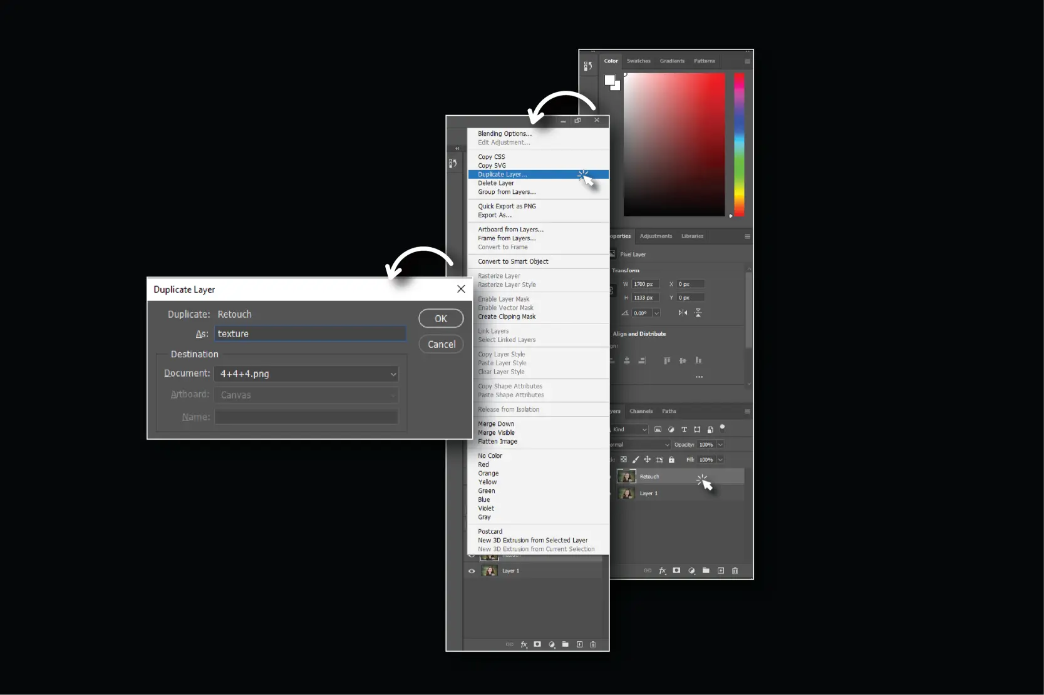The image size is (1044, 695).
Task: Filter for shape layers in right Layers panel
Action: (x=697, y=430)
